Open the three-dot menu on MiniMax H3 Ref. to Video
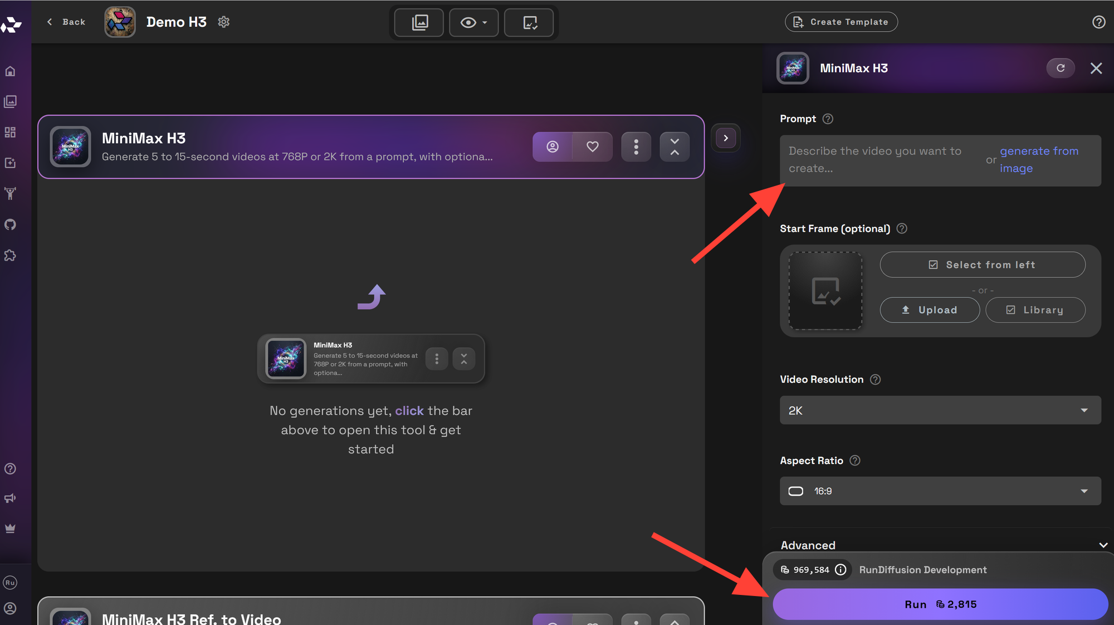This screenshot has width=1114, height=625. tap(636, 620)
